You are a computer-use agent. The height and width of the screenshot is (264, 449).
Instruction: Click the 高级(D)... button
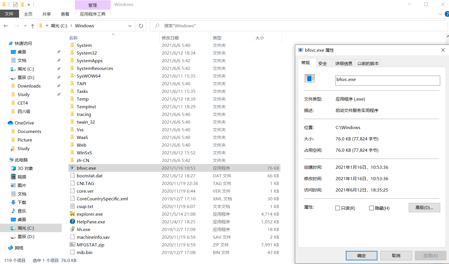(424, 207)
